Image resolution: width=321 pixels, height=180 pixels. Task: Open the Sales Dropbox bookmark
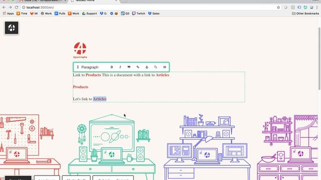coord(154,13)
